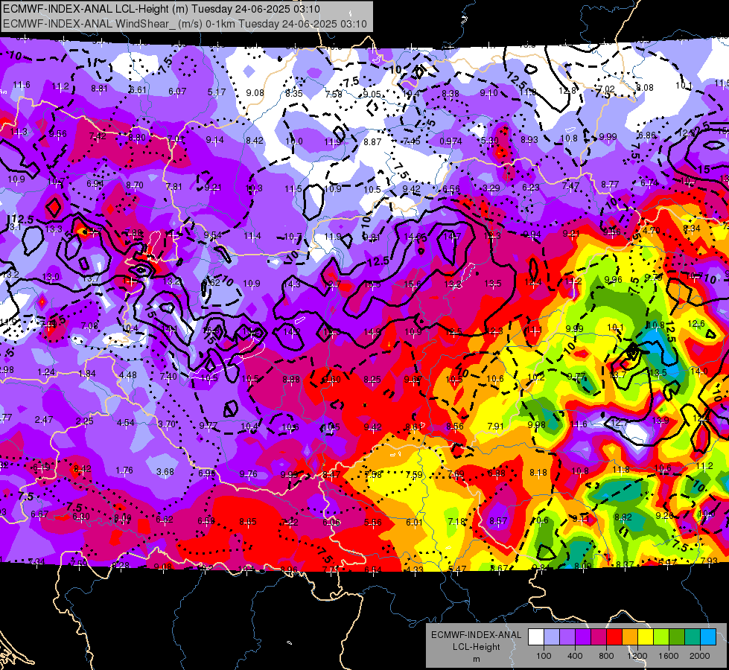Click the legend scale label 1600

tap(669, 656)
